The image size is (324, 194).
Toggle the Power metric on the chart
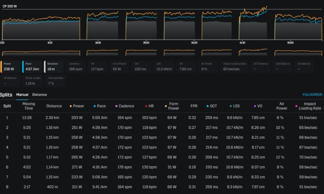tap(10, 66)
